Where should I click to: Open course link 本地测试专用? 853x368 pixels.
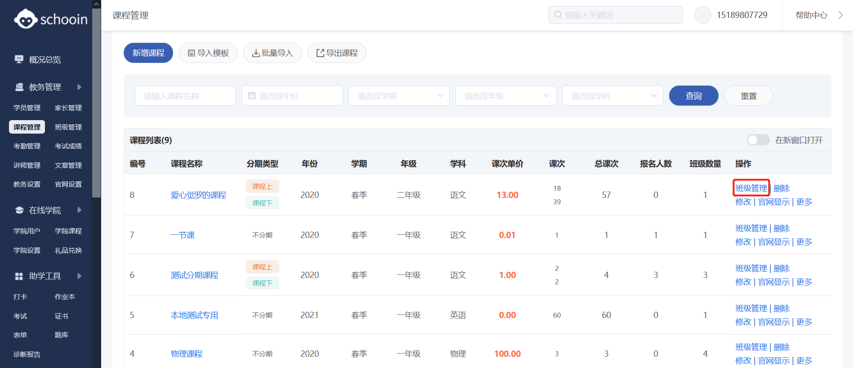(x=194, y=315)
